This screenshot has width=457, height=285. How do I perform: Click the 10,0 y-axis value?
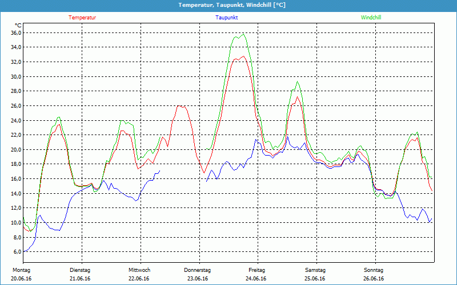point(17,223)
